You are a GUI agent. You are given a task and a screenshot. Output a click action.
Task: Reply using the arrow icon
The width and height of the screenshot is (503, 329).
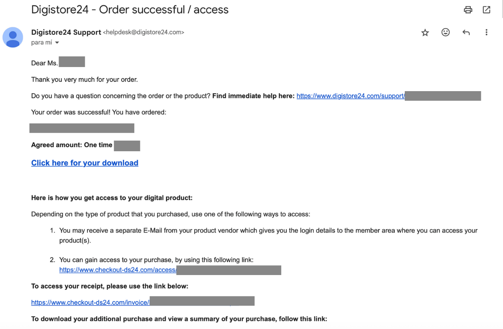click(466, 32)
